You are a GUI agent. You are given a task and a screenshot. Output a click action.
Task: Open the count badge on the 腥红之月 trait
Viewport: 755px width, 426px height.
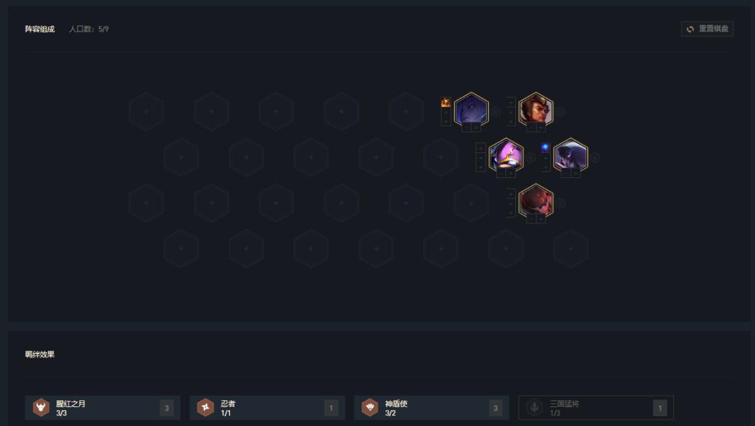pos(166,408)
